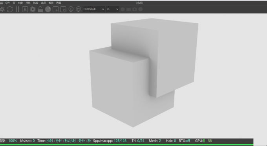
Task: Click the R reset render data icon
Action: [x=25, y=9]
